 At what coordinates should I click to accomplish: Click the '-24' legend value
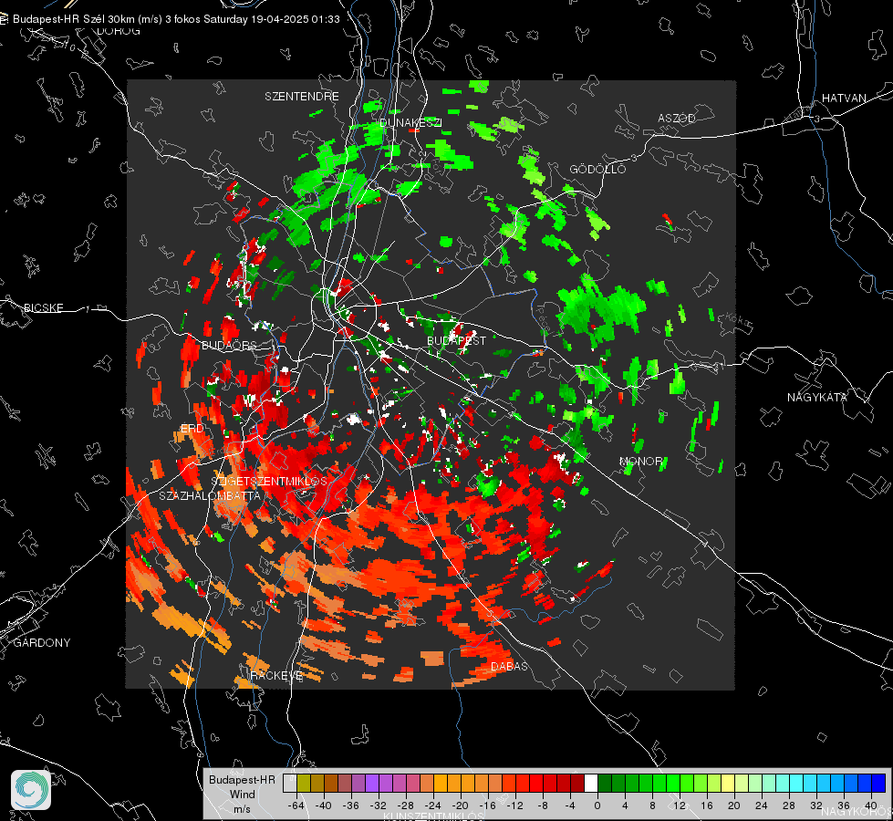click(x=433, y=805)
